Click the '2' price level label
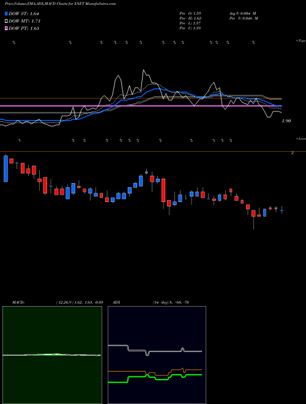This screenshot has width=306, height=404. tap(293, 153)
